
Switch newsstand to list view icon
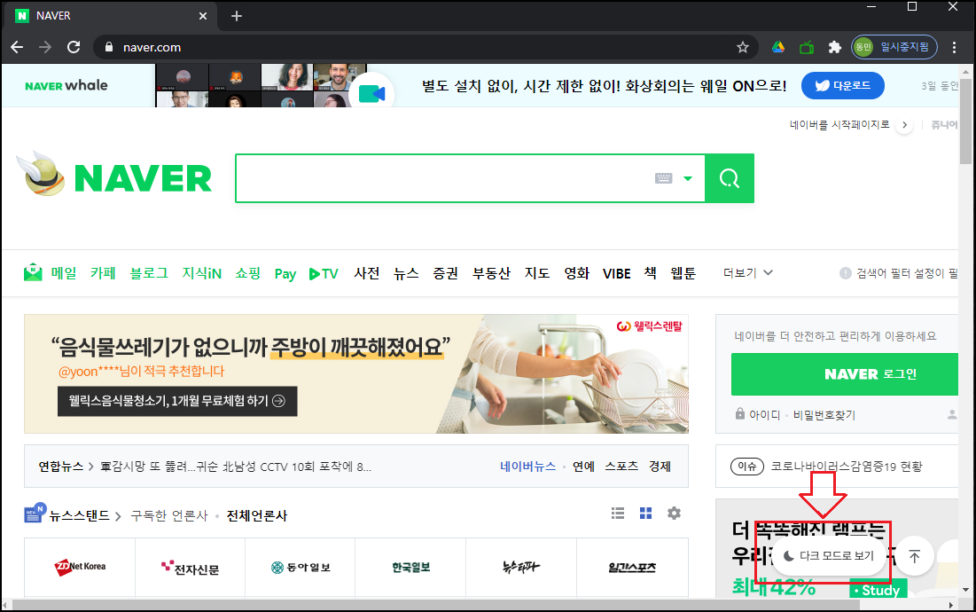pos(618,513)
